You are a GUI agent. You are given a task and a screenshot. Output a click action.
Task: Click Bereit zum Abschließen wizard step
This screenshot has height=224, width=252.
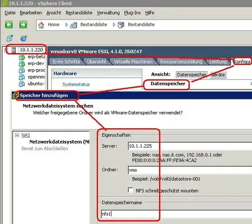(45, 149)
